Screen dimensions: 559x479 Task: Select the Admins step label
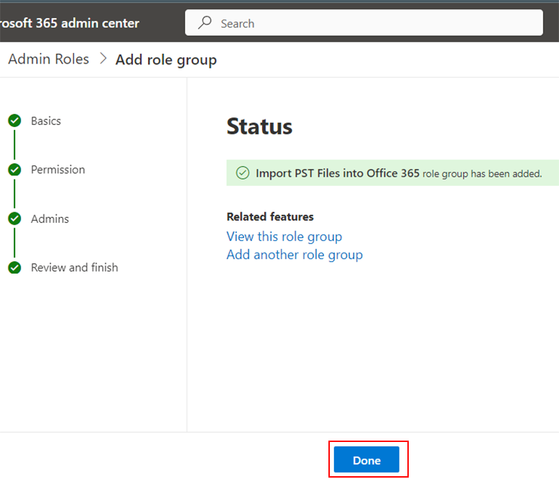50,219
